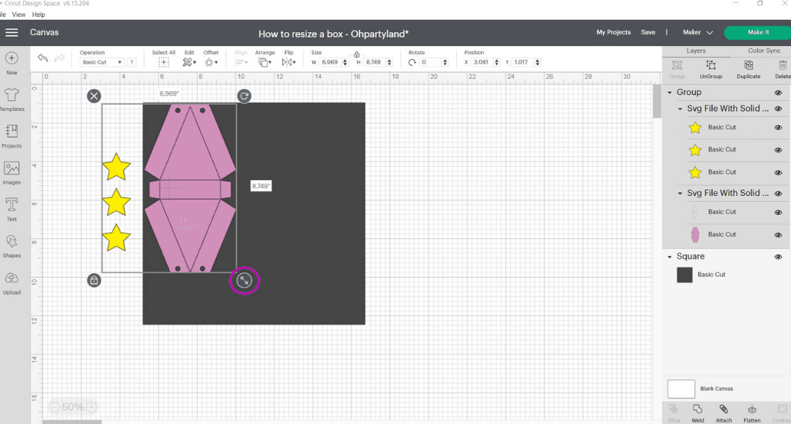
Task: Collapse the Square layer group arrow
Action: [670, 257]
